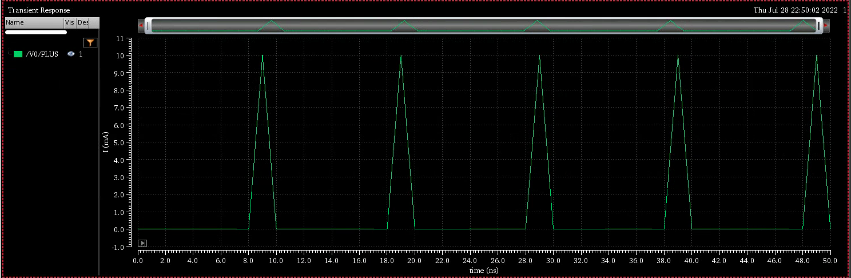Grab the right handle of the zoom range bar
This screenshot has width=851, height=278.
[x=819, y=26]
